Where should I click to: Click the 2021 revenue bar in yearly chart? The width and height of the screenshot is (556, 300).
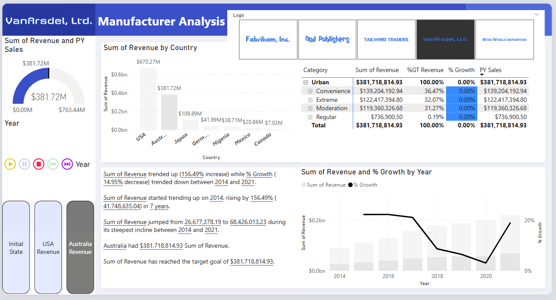click(x=510, y=242)
